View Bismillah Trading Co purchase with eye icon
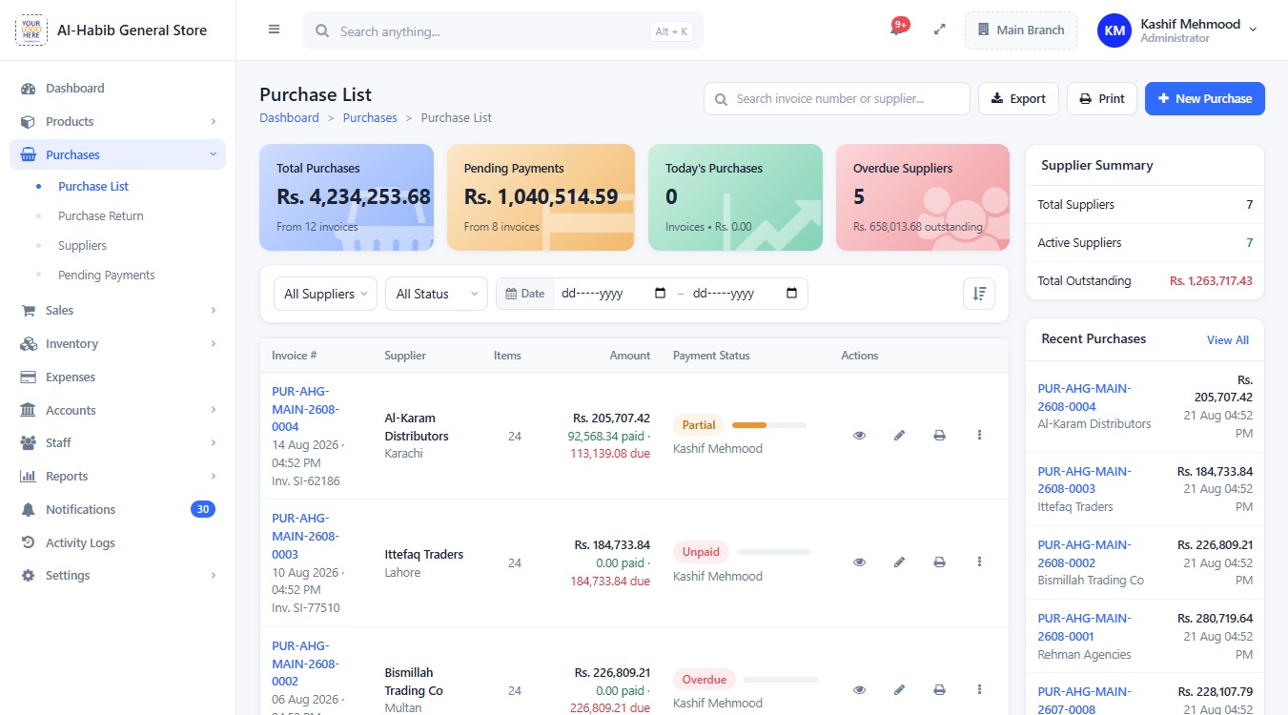 click(859, 689)
